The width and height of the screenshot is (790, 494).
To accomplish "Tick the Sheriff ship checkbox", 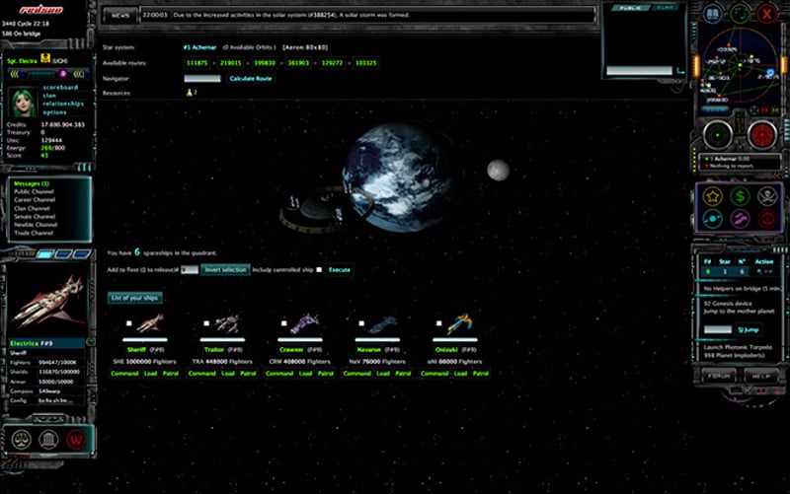I will (129, 323).
